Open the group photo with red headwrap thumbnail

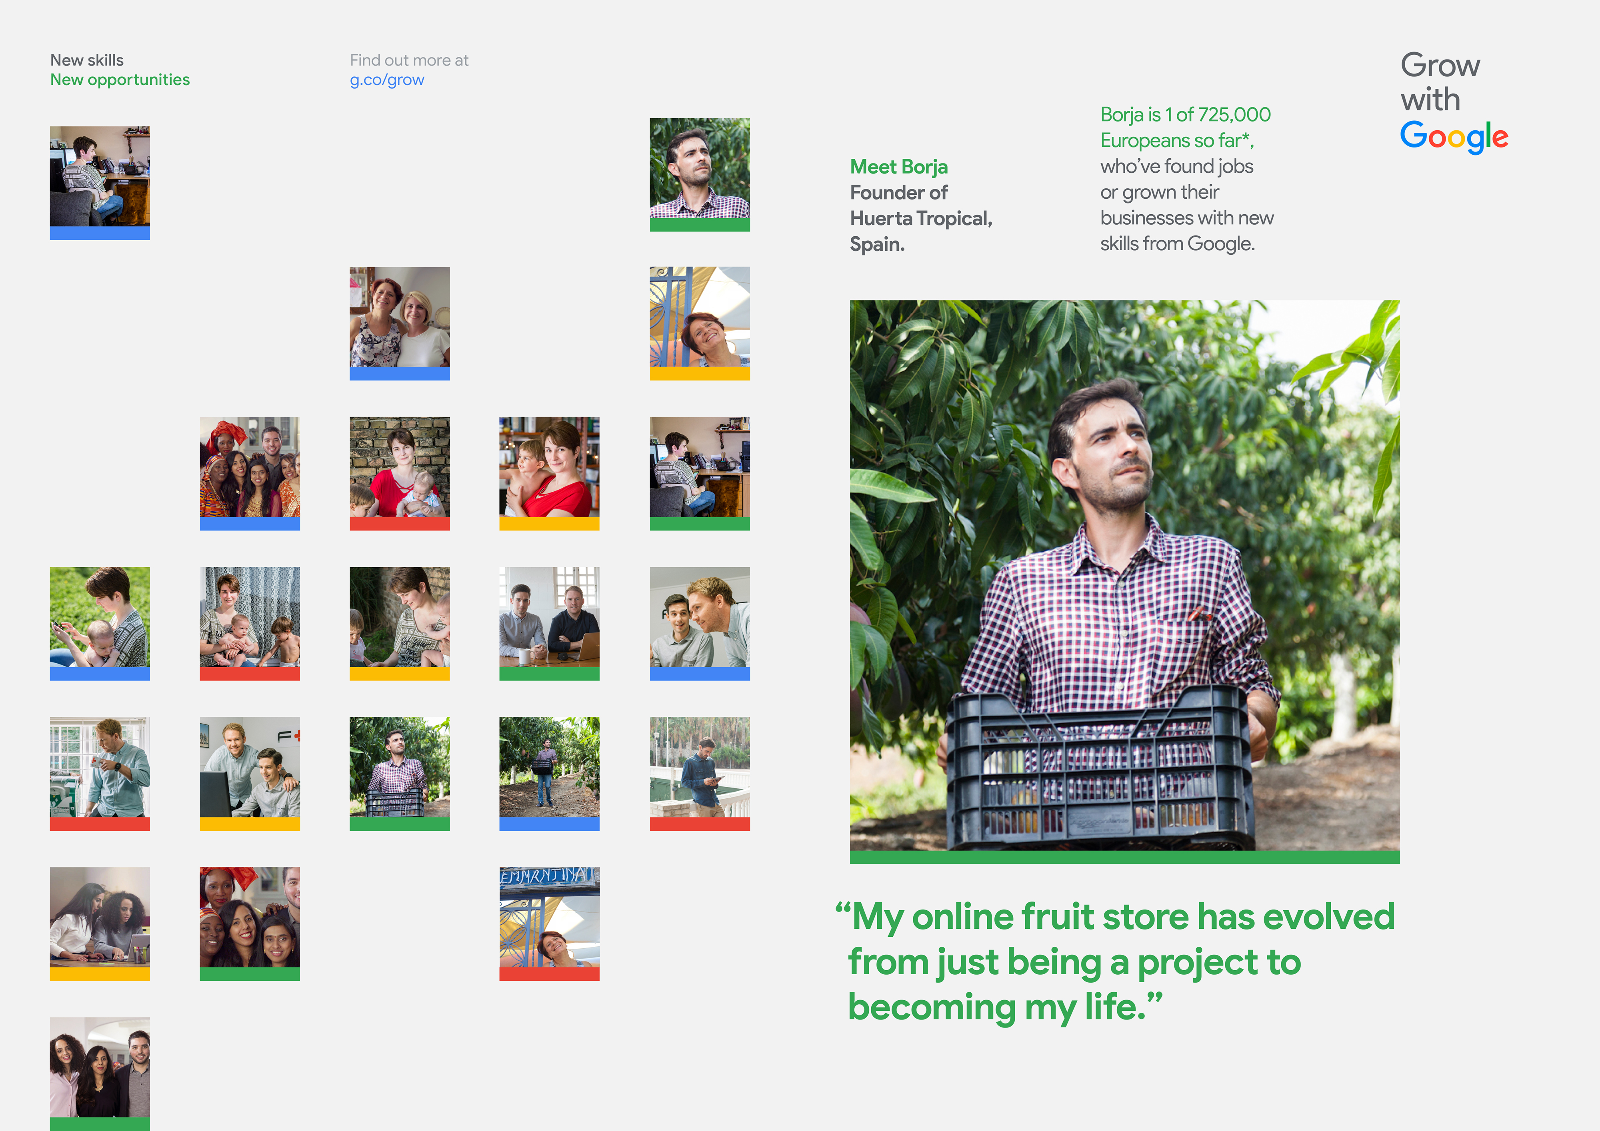250,467
